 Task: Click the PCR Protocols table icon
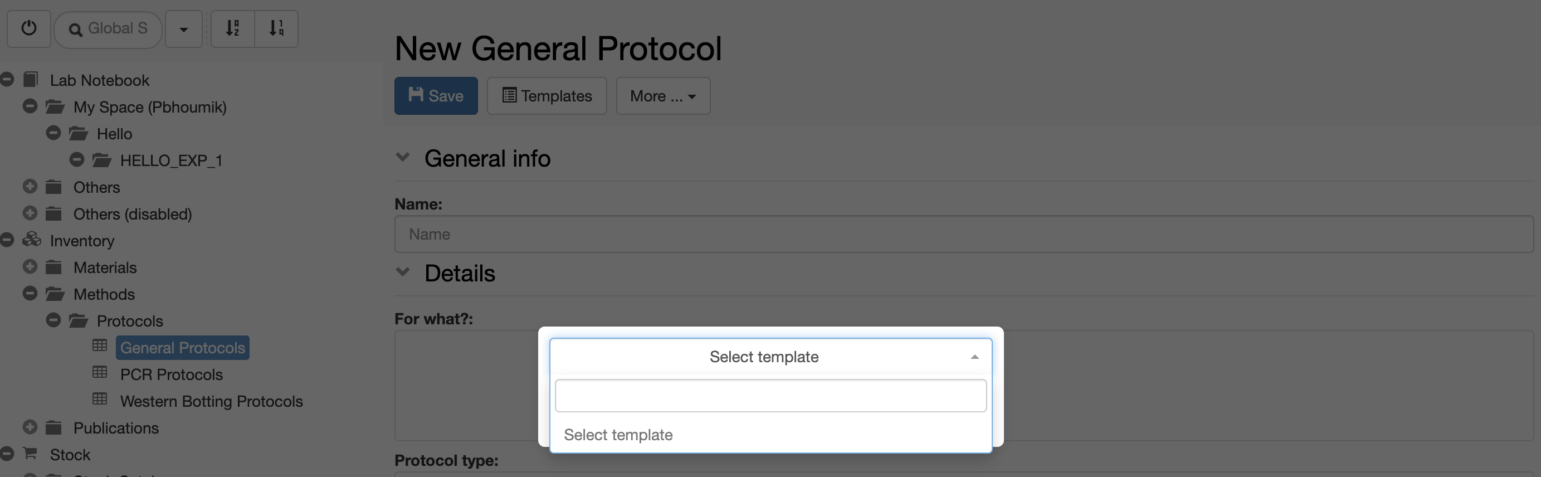(x=100, y=373)
